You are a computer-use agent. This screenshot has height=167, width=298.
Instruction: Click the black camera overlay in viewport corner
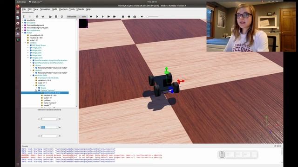click(83, 24)
